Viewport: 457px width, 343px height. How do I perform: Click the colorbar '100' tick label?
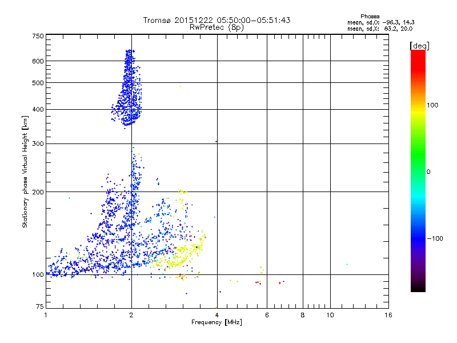(x=432, y=105)
